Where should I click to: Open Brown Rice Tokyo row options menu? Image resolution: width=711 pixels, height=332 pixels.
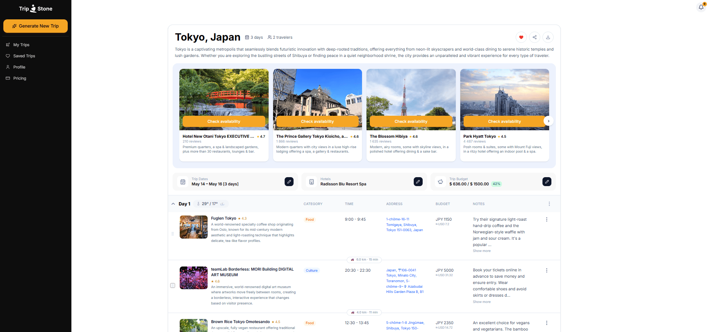pos(547,323)
